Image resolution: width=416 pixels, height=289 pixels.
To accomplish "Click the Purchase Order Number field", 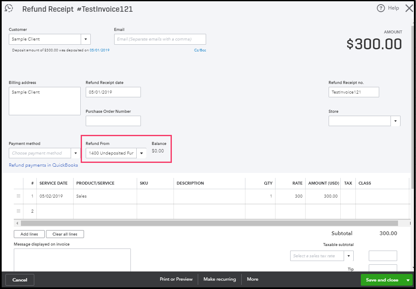I will (113, 121).
